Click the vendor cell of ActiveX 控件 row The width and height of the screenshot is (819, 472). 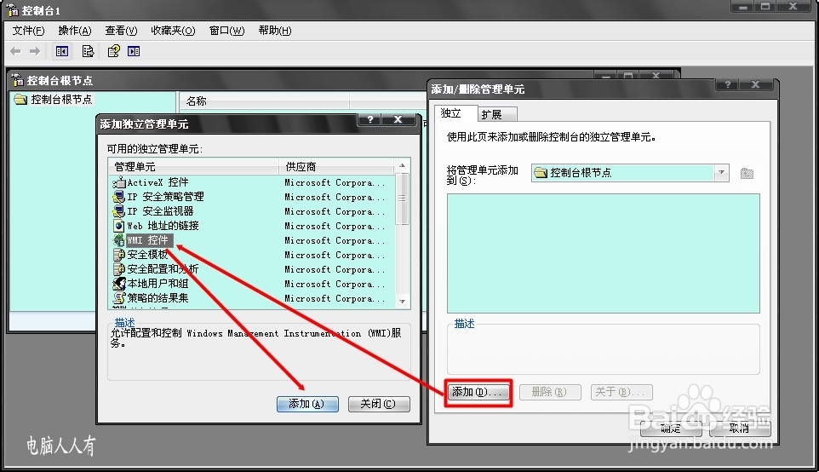point(335,182)
